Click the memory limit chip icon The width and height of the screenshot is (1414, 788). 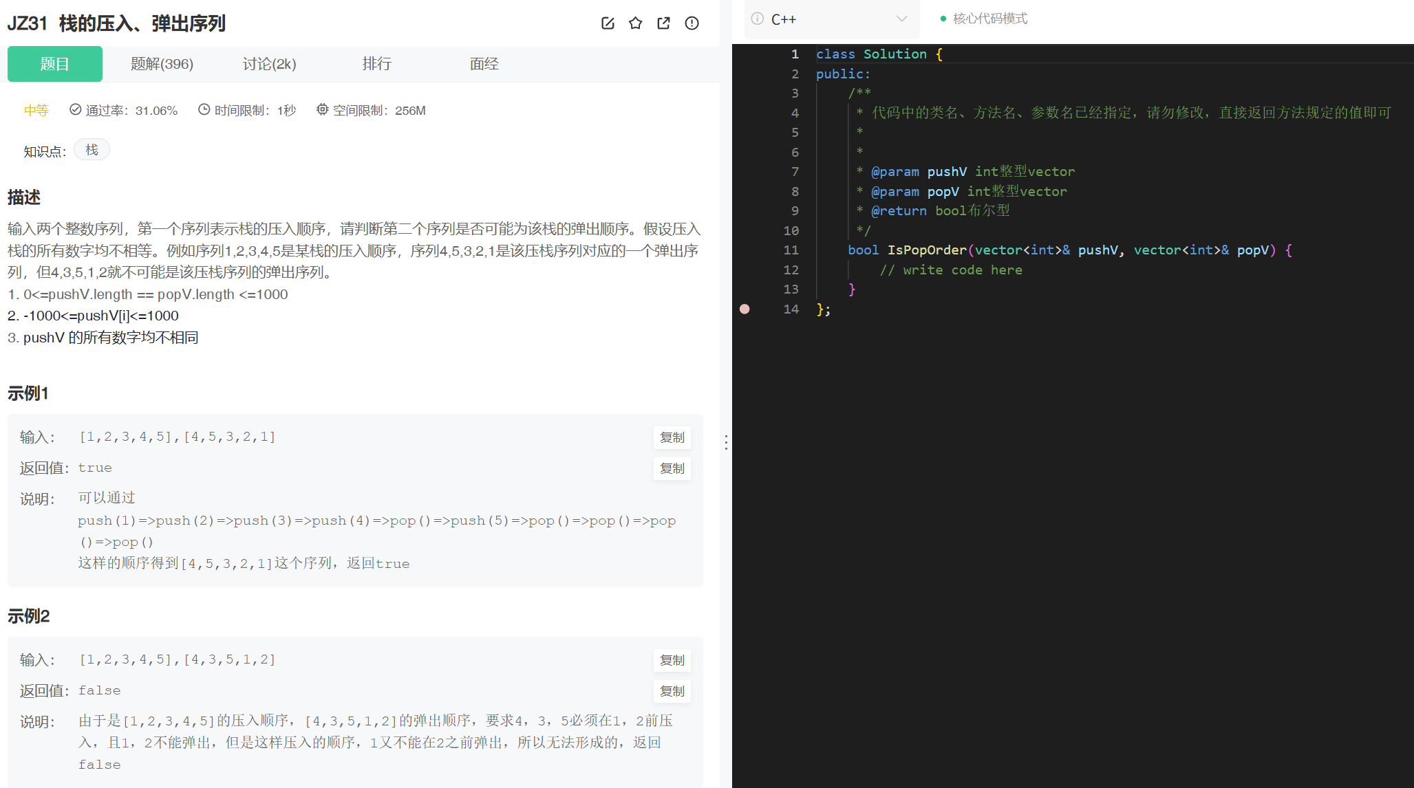pos(322,109)
